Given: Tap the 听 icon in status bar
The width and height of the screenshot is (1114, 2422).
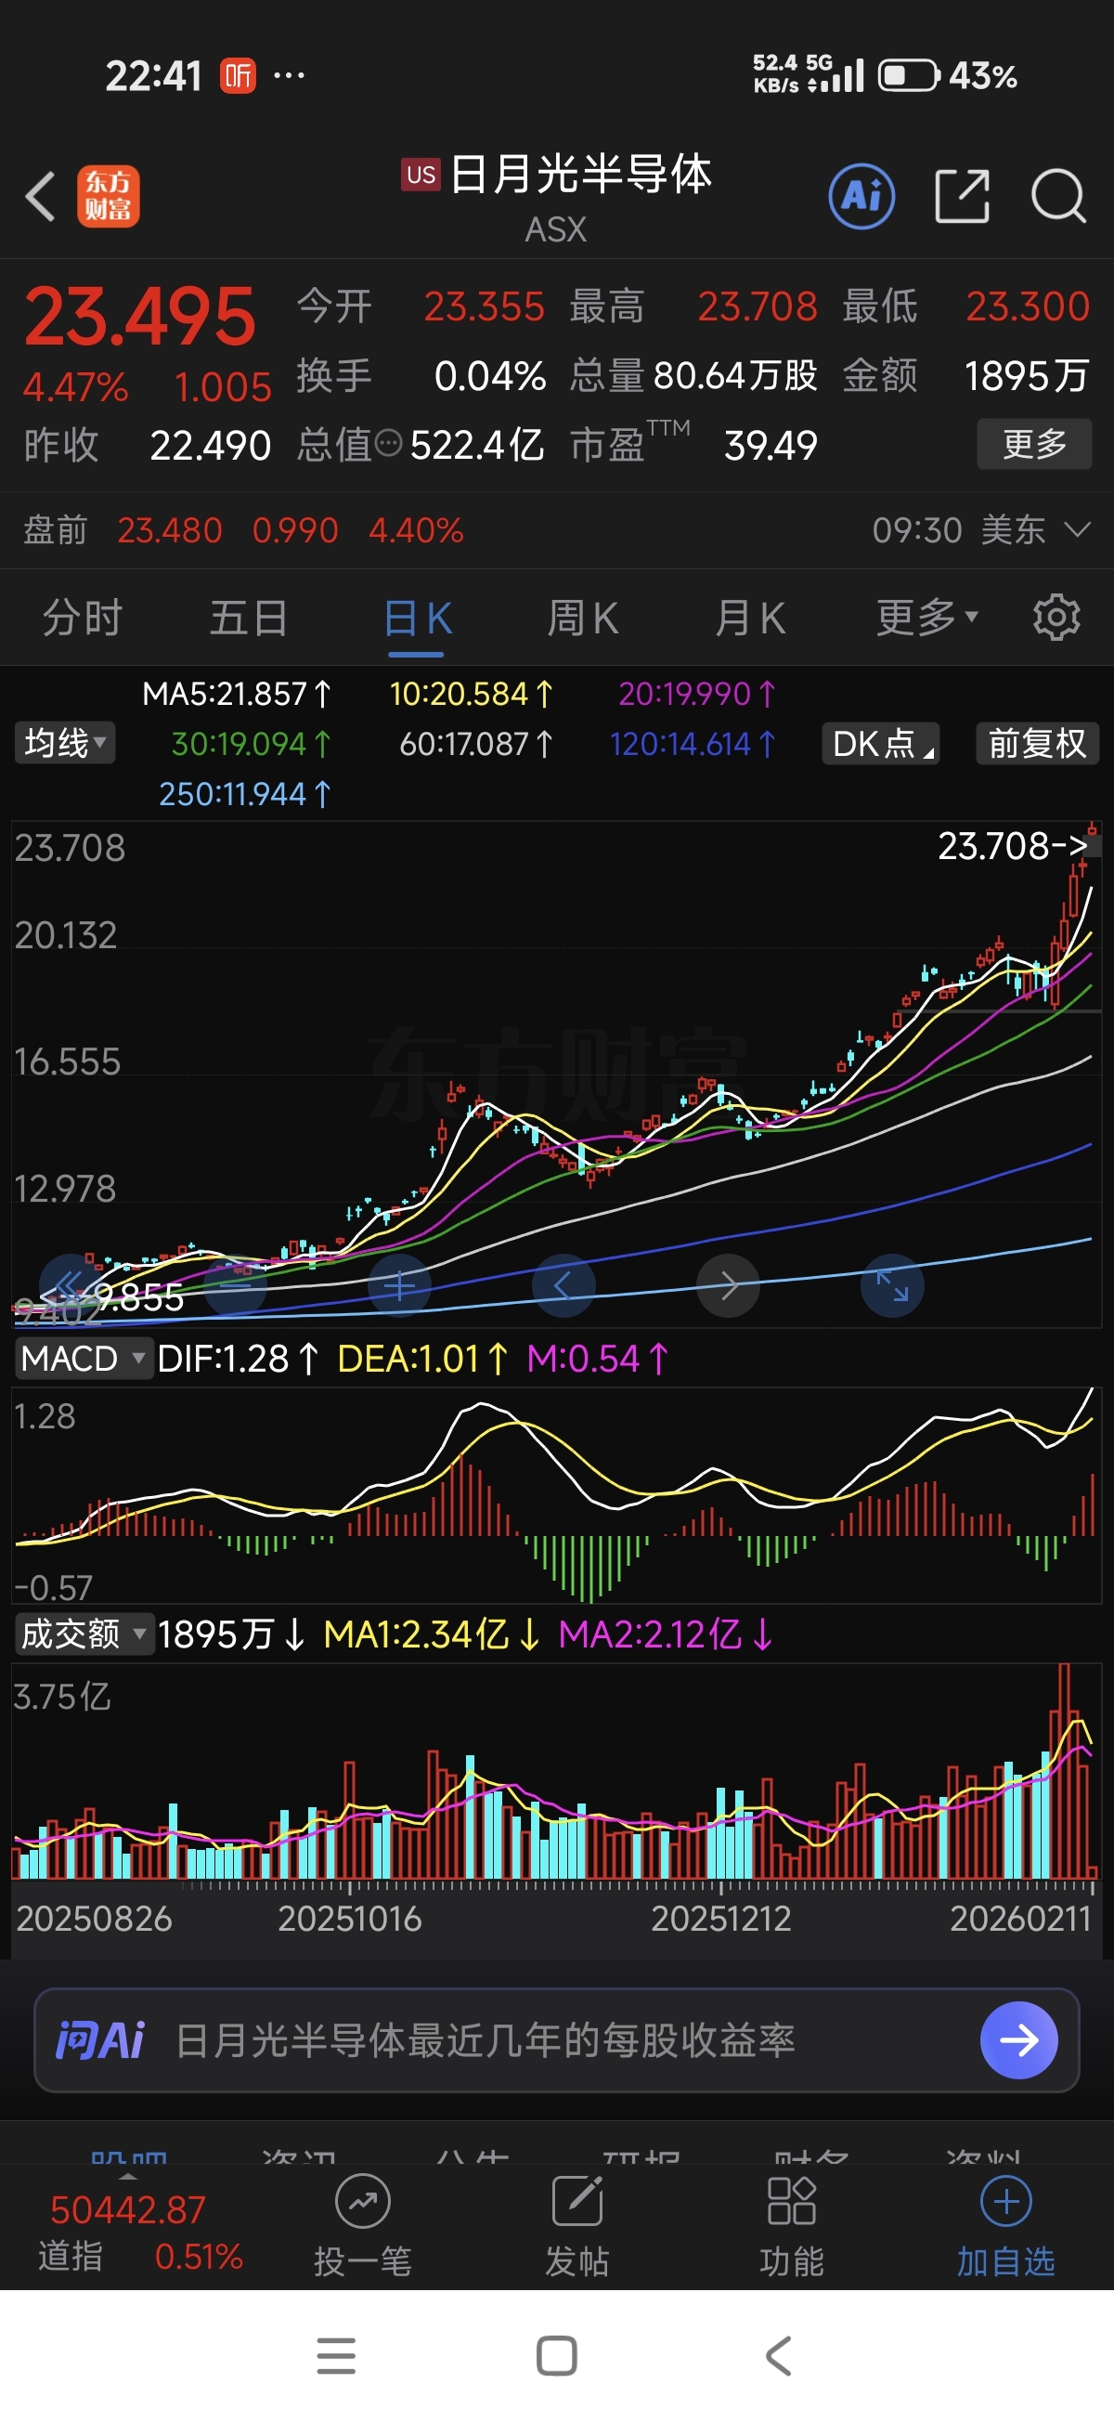Looking at the screenshot, I should 238,75.
